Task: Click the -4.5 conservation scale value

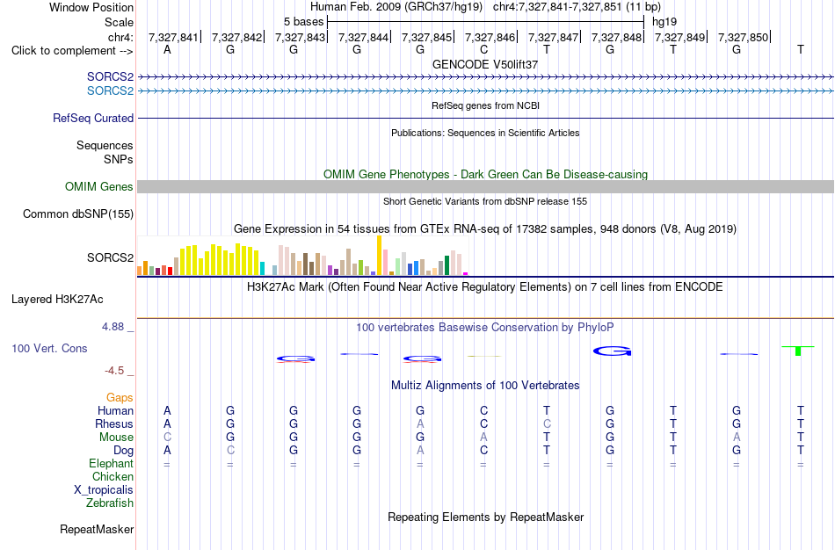Action: coord(114,370)
